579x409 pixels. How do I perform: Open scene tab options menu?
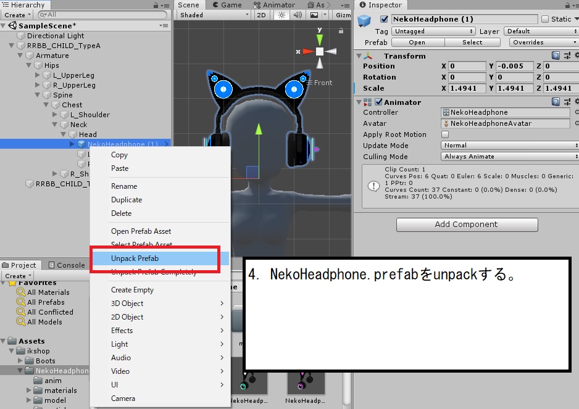point(345,6)
